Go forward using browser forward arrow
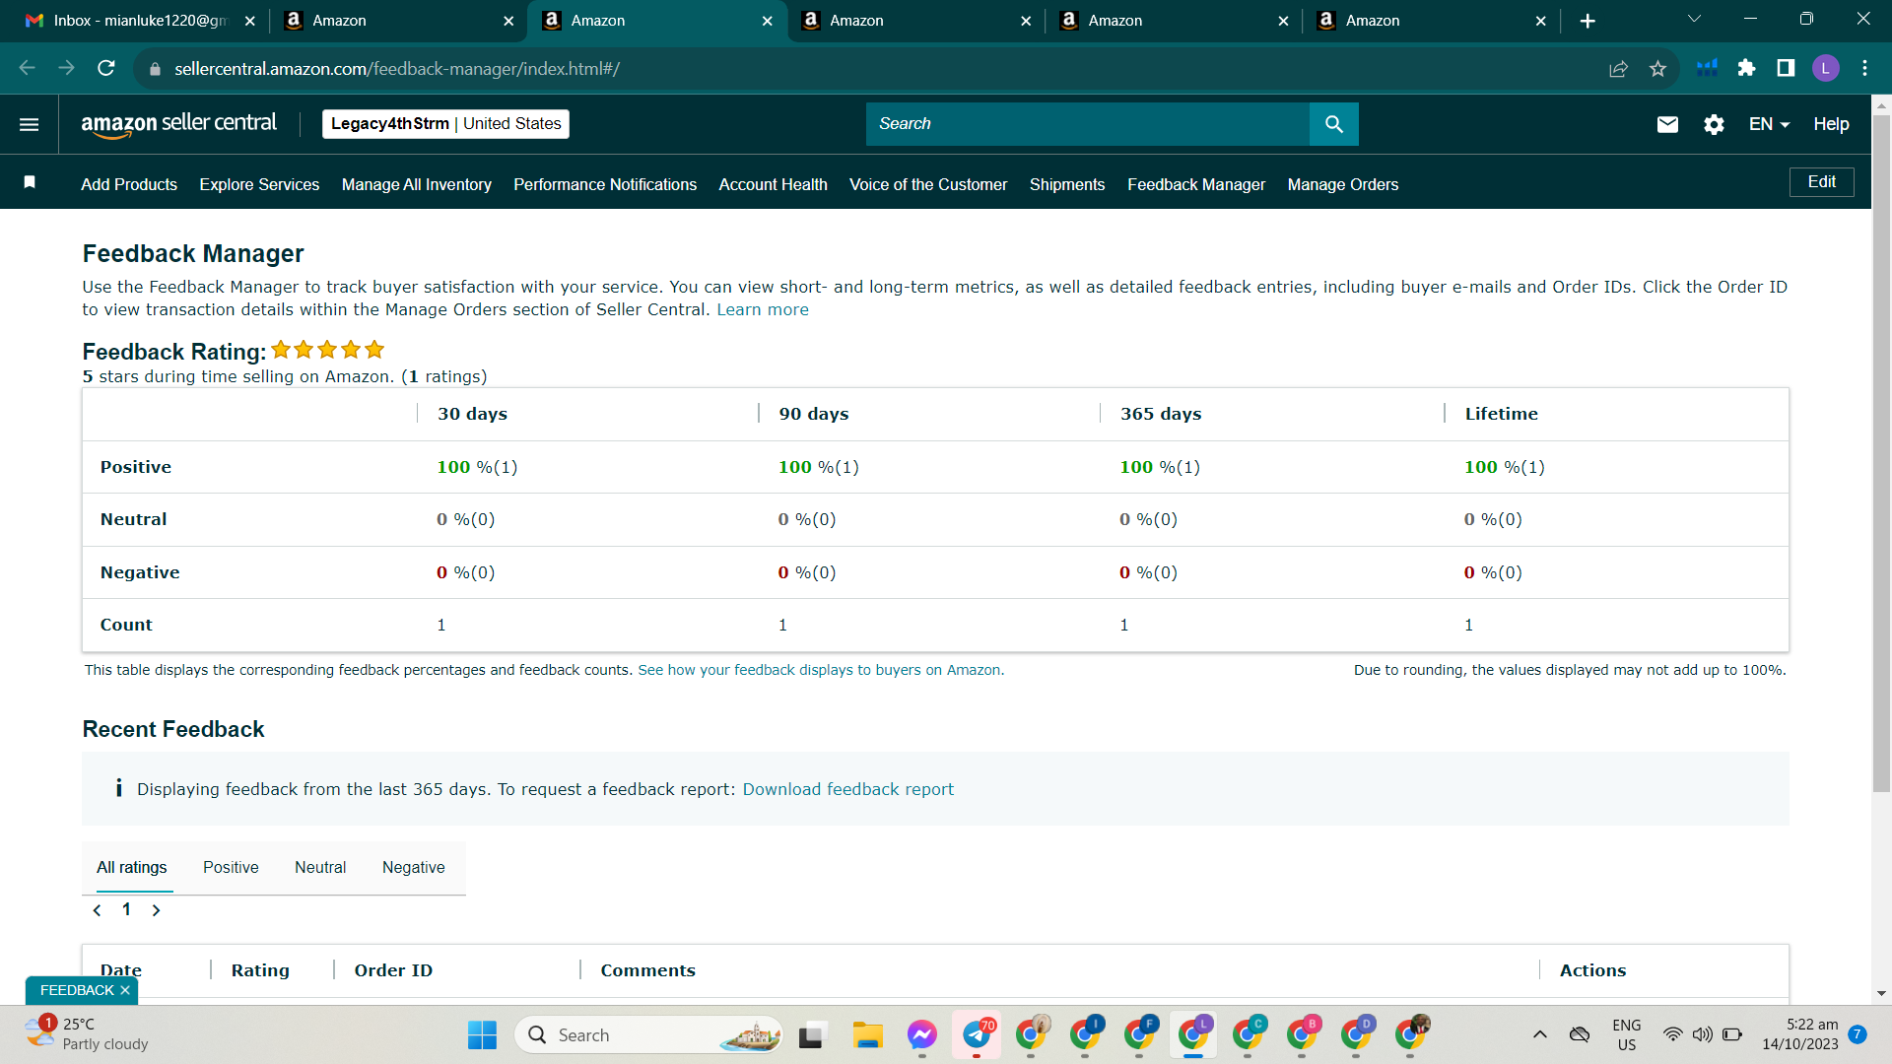The image size is (1892, 1064). click(x=67, y=68)
